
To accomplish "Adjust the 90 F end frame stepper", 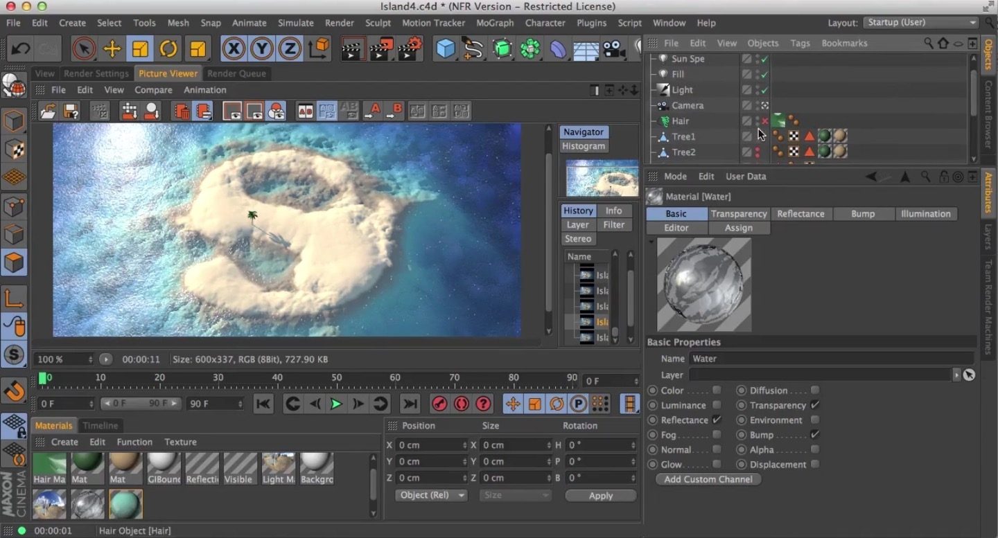I will pos(240,404).
